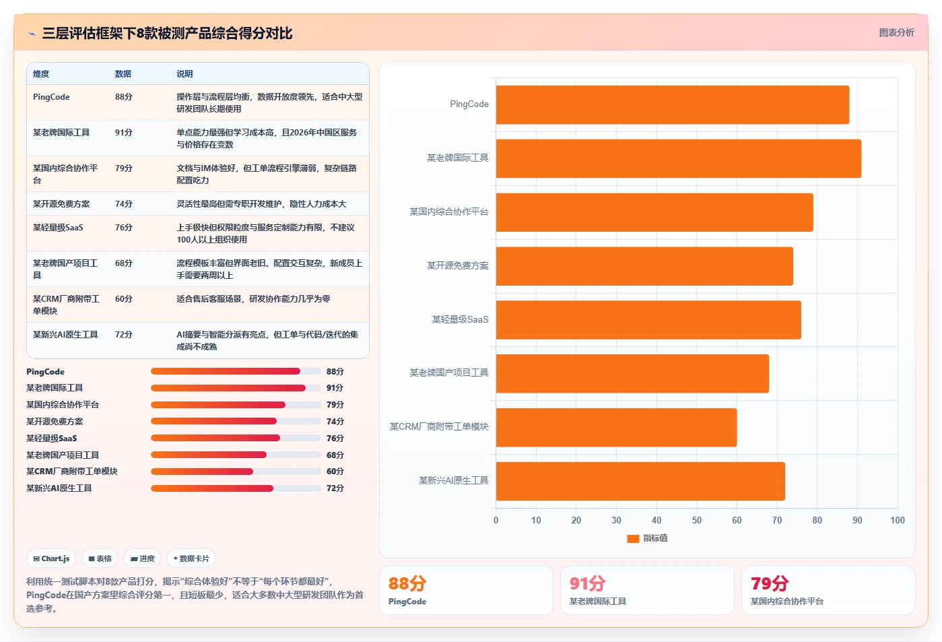
Task: Click the summary paragraph beginning 利用统一测试脚本
Action: click(195, 595)
